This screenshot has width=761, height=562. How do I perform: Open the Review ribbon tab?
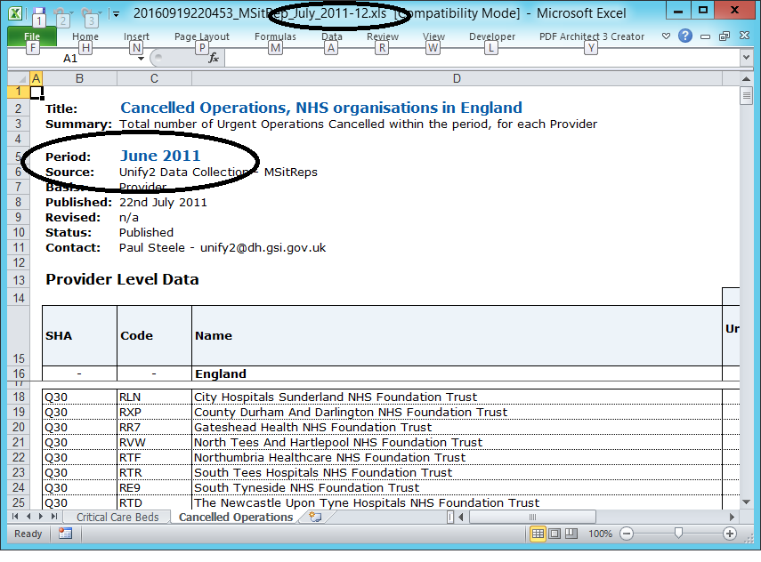[383, 36]
